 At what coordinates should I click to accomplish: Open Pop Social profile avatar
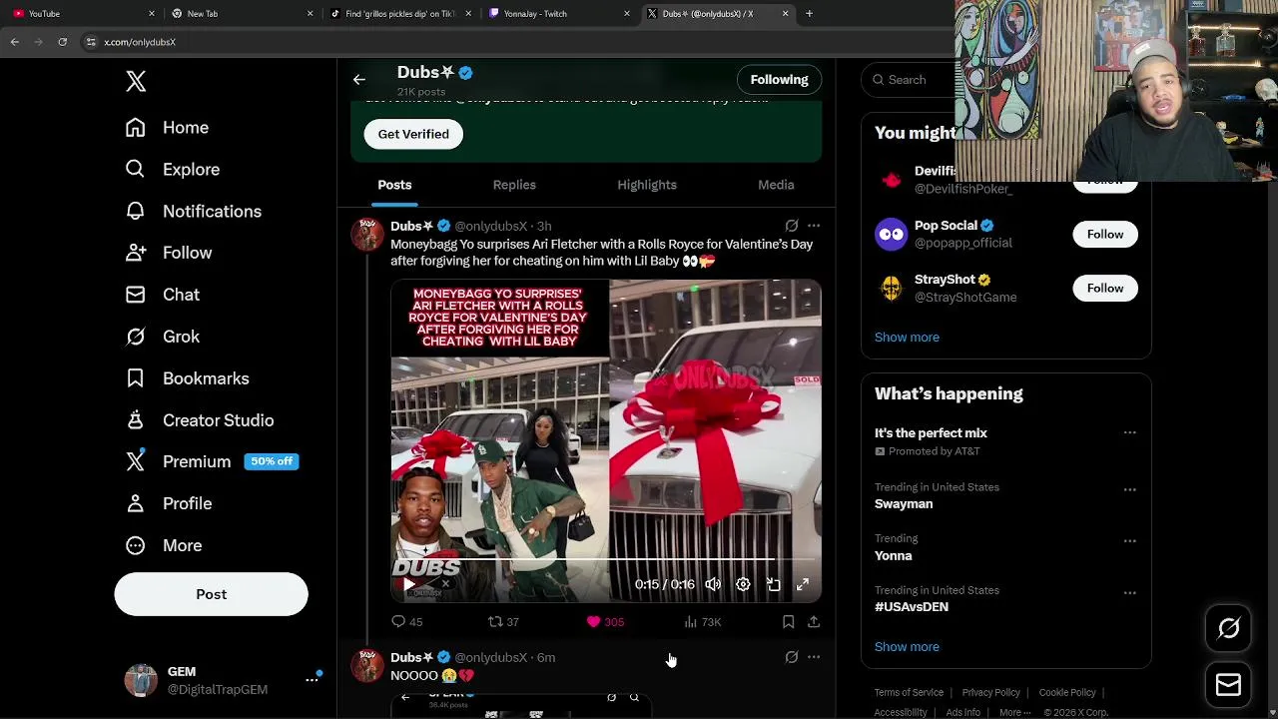point(891,235)
